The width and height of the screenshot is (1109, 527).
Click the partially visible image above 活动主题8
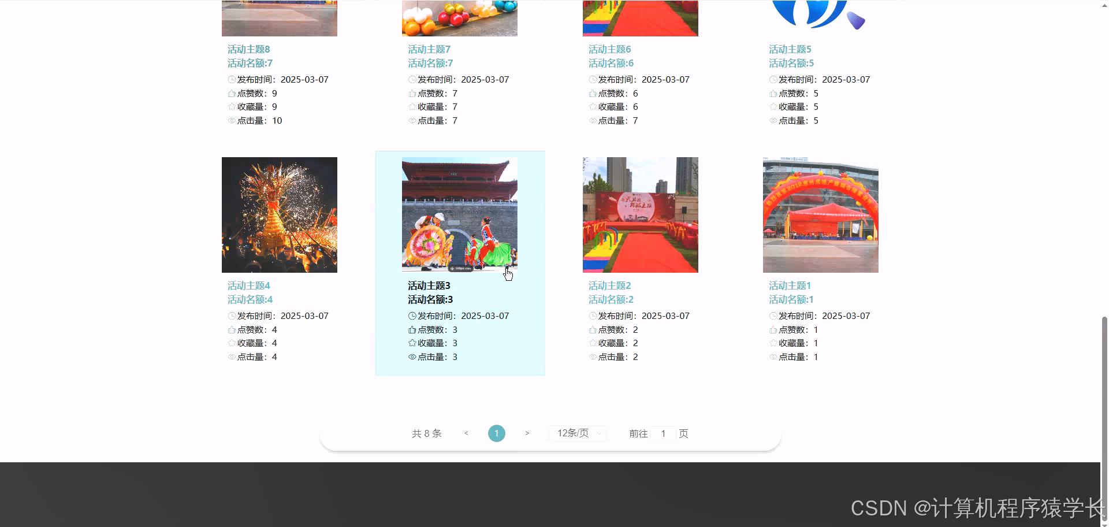coord(280,18)
